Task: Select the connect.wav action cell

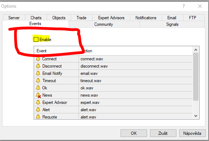Action: click(136, 59)
